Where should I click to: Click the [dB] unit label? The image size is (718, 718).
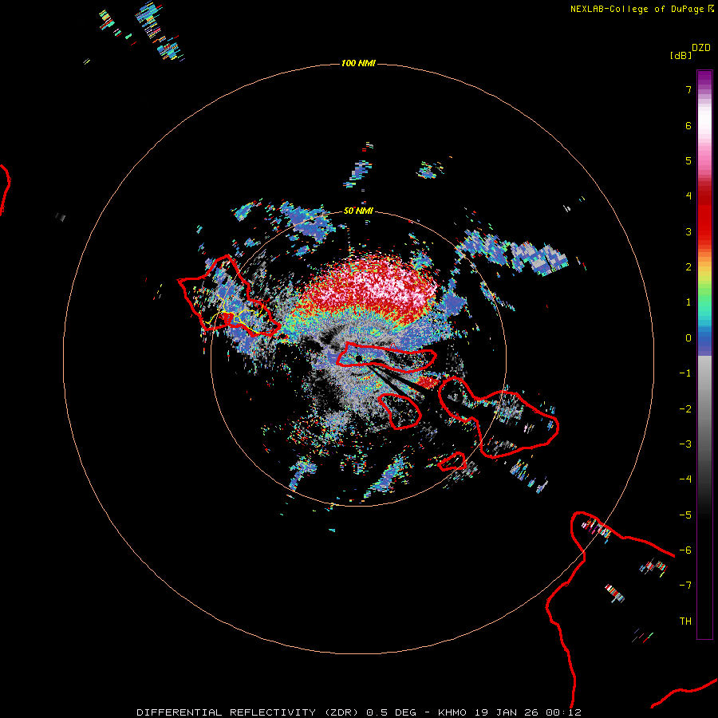[x=681, y=55]
